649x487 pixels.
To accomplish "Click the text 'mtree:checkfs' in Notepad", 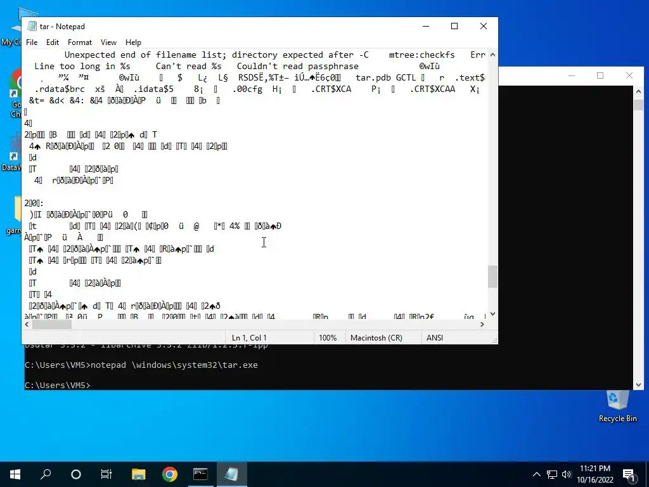I will [x=421, y=55].
